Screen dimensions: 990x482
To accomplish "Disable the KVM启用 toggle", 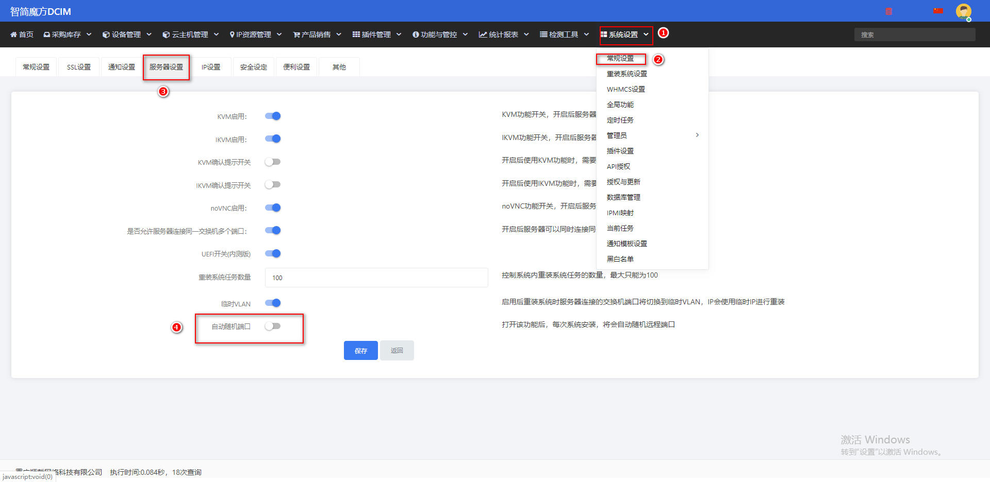I will tap(273, 116).
